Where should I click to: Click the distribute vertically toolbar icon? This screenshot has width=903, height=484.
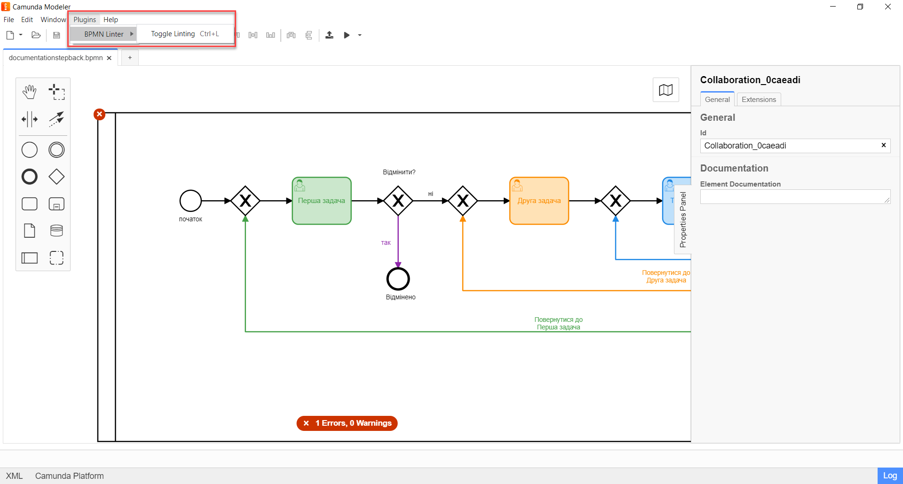[x=309, y=35]
